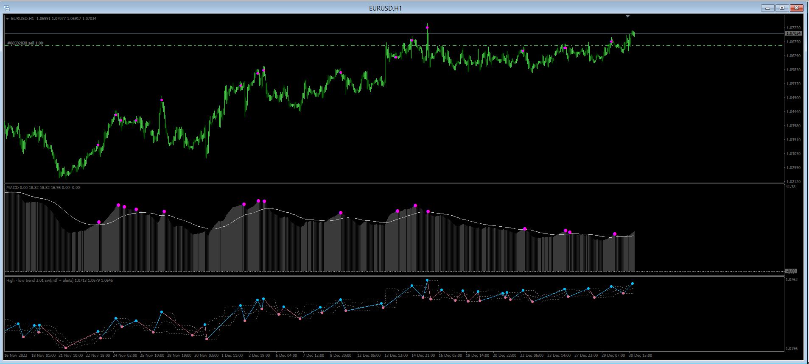Click the '20 Dec 22:00' time label
The width and height of the screenshot is (809, 364).
[x=505, y=356]
